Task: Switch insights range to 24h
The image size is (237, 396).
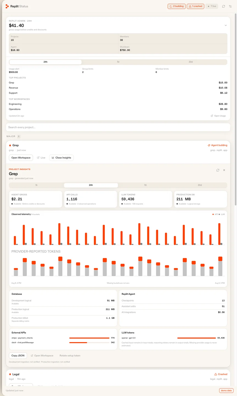Action: click(91, 185)
